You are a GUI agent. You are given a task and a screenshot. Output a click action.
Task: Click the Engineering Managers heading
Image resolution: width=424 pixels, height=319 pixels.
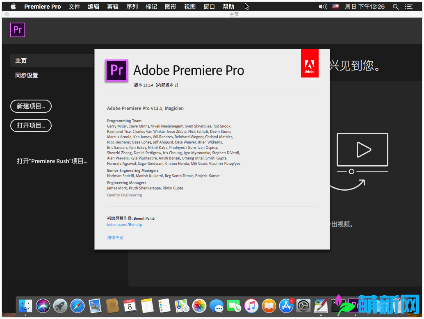(x=127, y=183)
